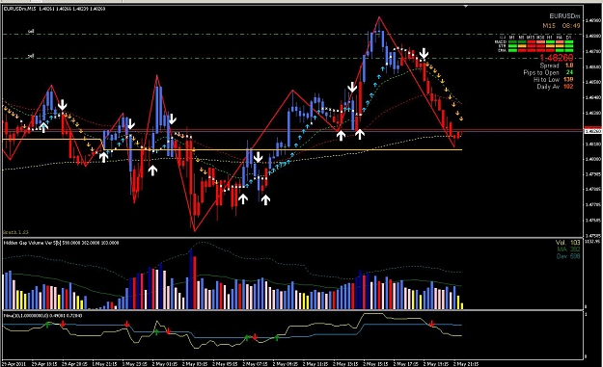This screenshot has height=367, width=603.
Task: Click the Hidden Gap Volume indicator label
Action: point(61,243)
